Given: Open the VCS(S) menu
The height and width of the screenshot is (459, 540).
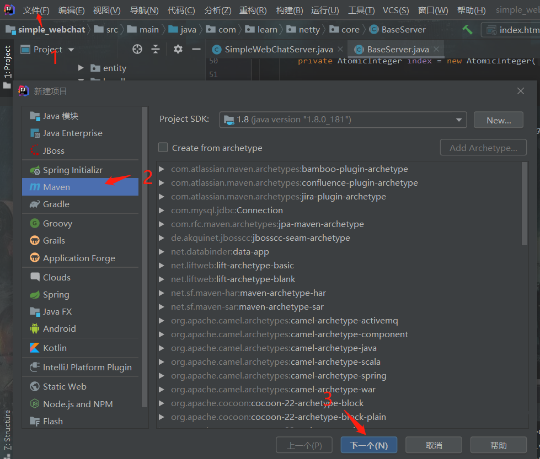Looking at the screenshot, I should point(395,10).
